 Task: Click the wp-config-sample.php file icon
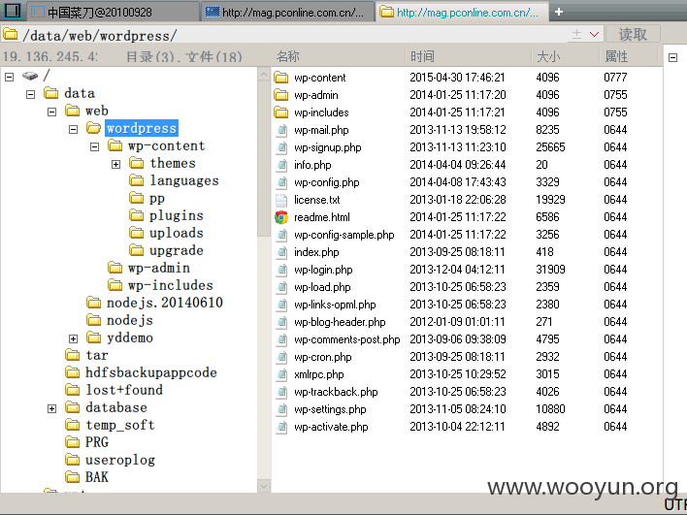(281, 235)
